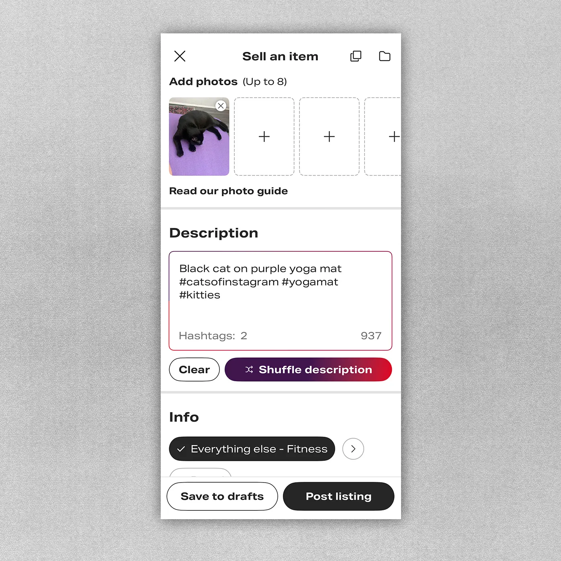Screen dimensions: 561x561
Task: Open the drafts folder icon
Action: tap(385, 56)
